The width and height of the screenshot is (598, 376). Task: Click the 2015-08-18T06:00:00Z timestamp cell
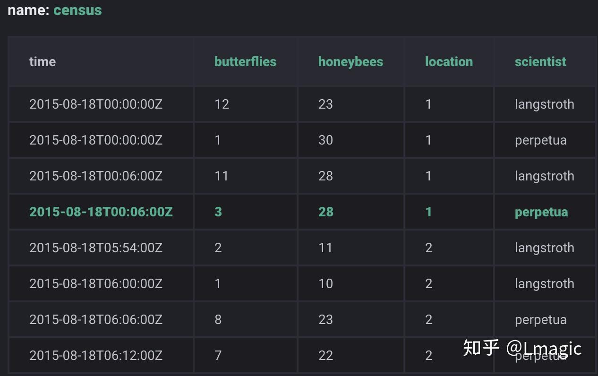point(96,284)
